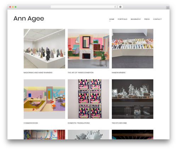
Task: Click The Life of Things Exhibition caption
Action: pos(81,73)
